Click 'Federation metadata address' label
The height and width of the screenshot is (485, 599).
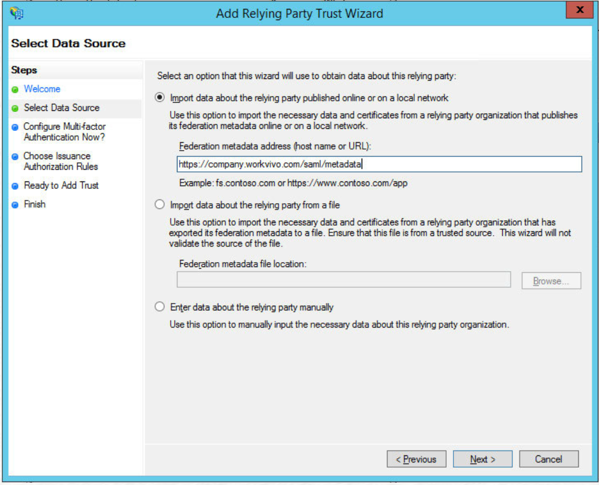point(275,146)
